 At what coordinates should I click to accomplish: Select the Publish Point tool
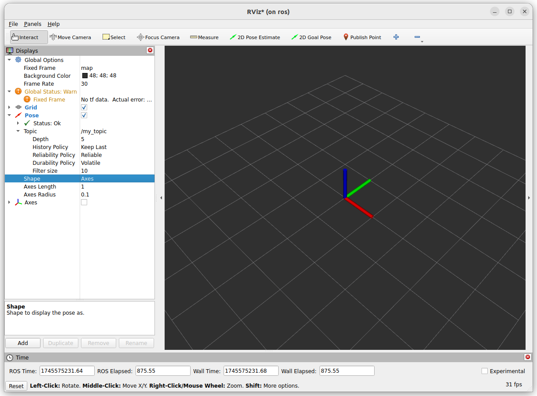(x=362, y=37)
